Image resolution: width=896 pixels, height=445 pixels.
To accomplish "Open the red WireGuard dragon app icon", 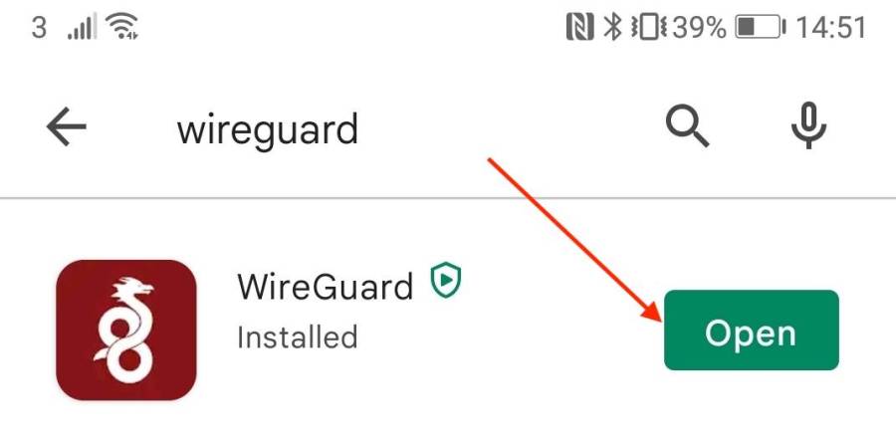I will (126, 330).
